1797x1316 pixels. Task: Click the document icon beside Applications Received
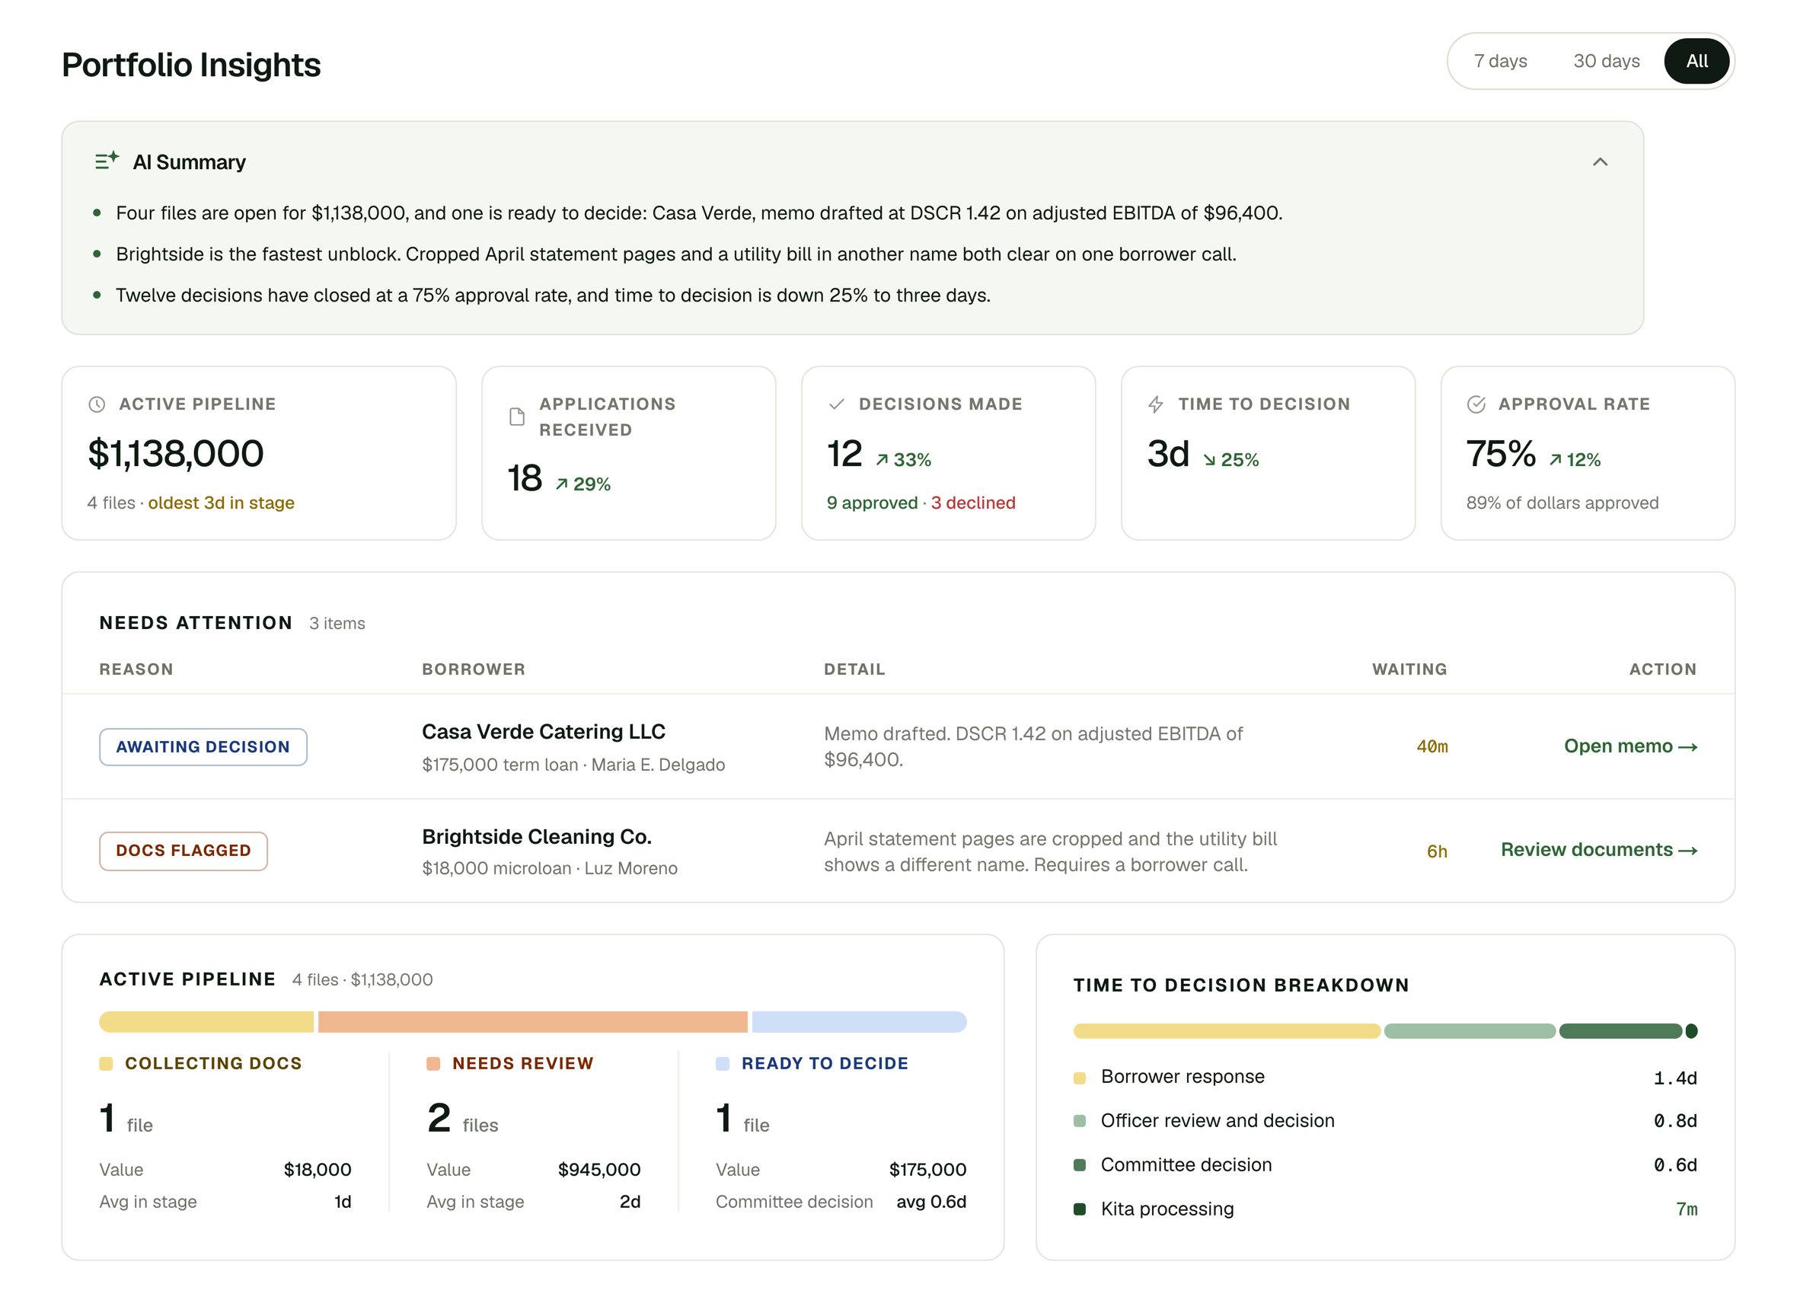click(517, 417)
